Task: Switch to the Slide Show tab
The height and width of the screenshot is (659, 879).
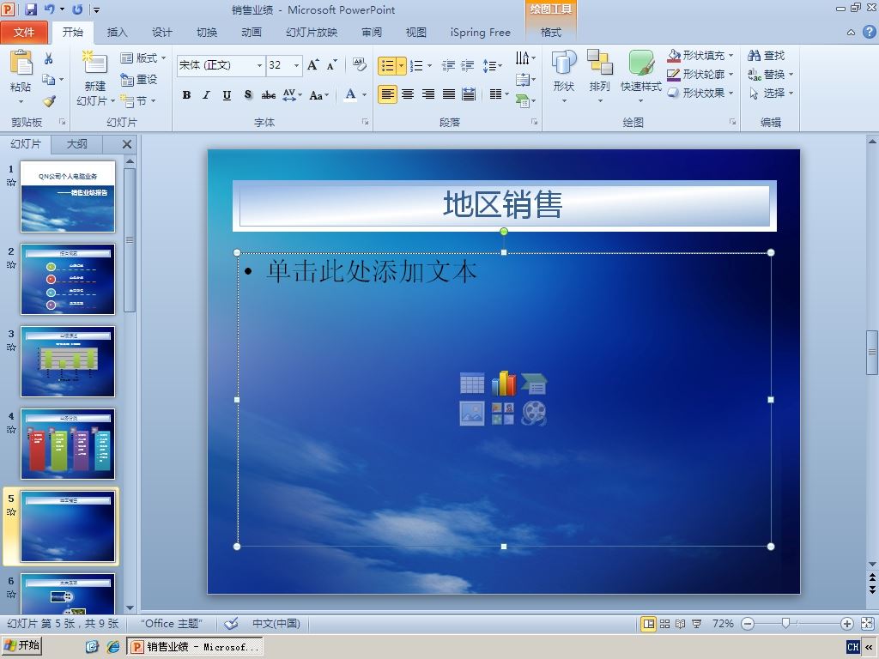Action: tap(312, 33)
